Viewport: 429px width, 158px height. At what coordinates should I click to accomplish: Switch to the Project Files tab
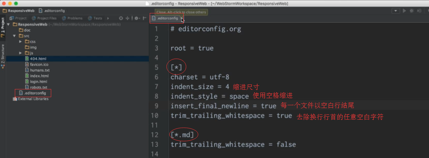pos(44,18)
